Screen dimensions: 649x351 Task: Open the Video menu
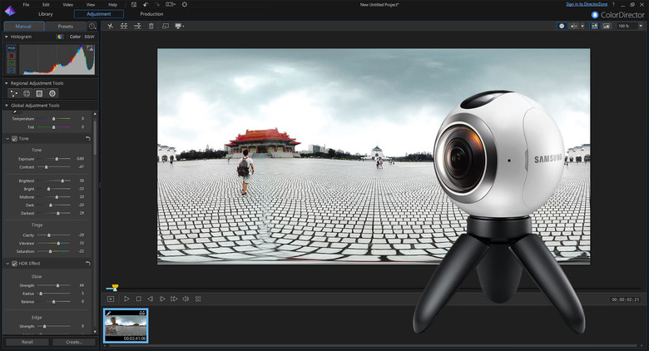tap(67, 4)
